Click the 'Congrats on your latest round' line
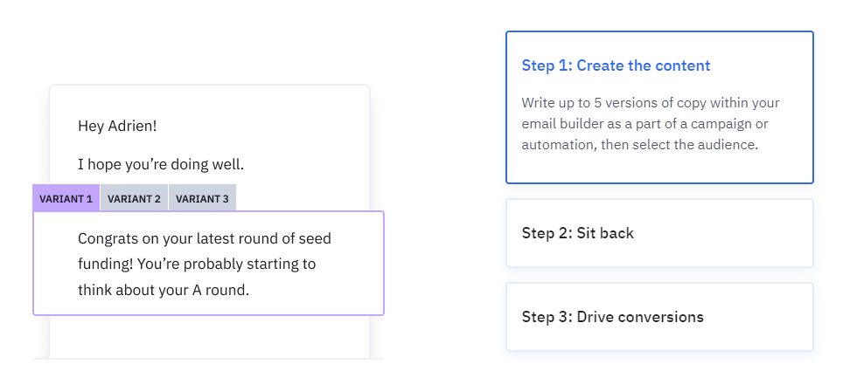Screen dimensions: 843x378 [x=205, y=238]
